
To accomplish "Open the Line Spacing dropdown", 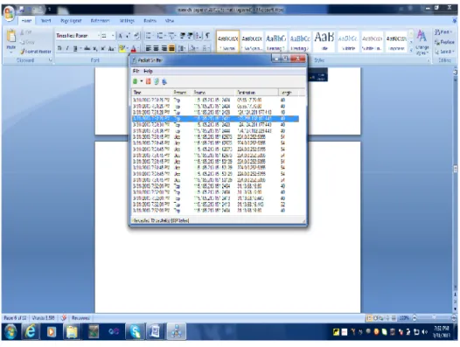I will (182, 48).
